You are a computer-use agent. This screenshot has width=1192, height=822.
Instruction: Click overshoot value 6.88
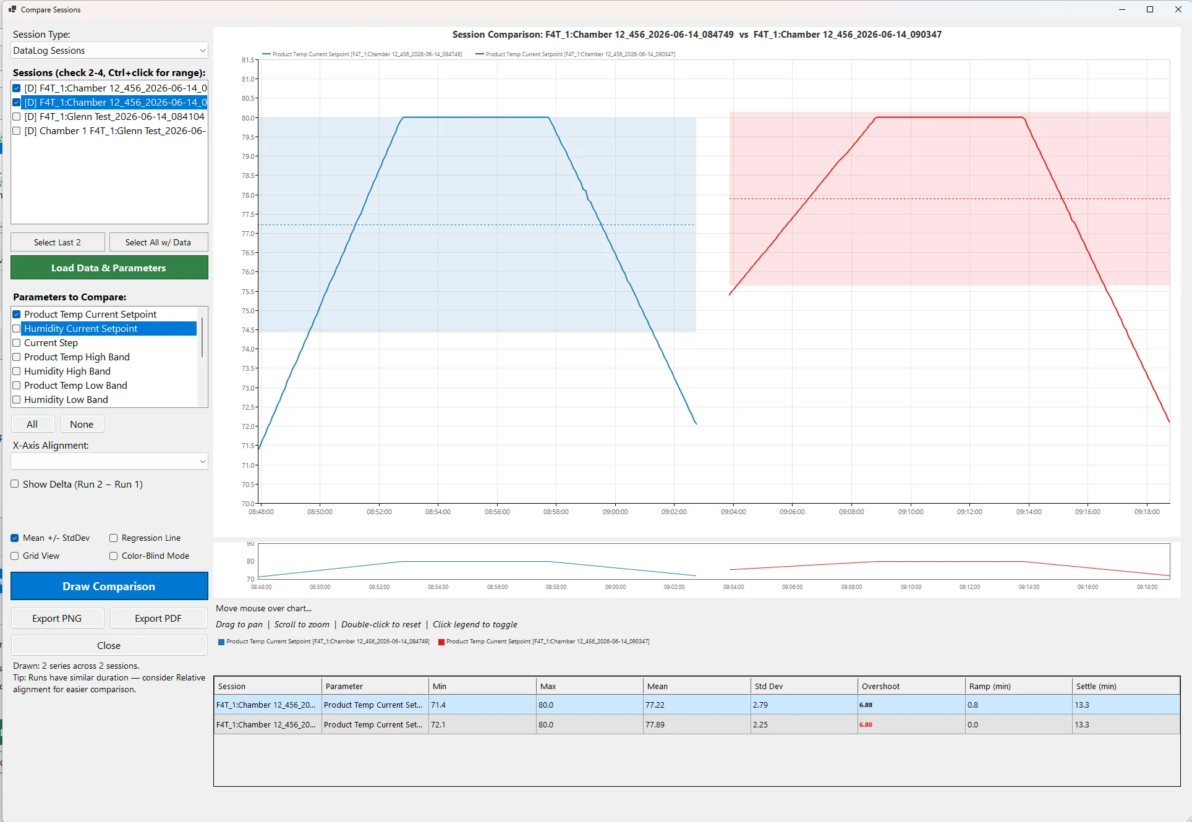pos(866,705)
